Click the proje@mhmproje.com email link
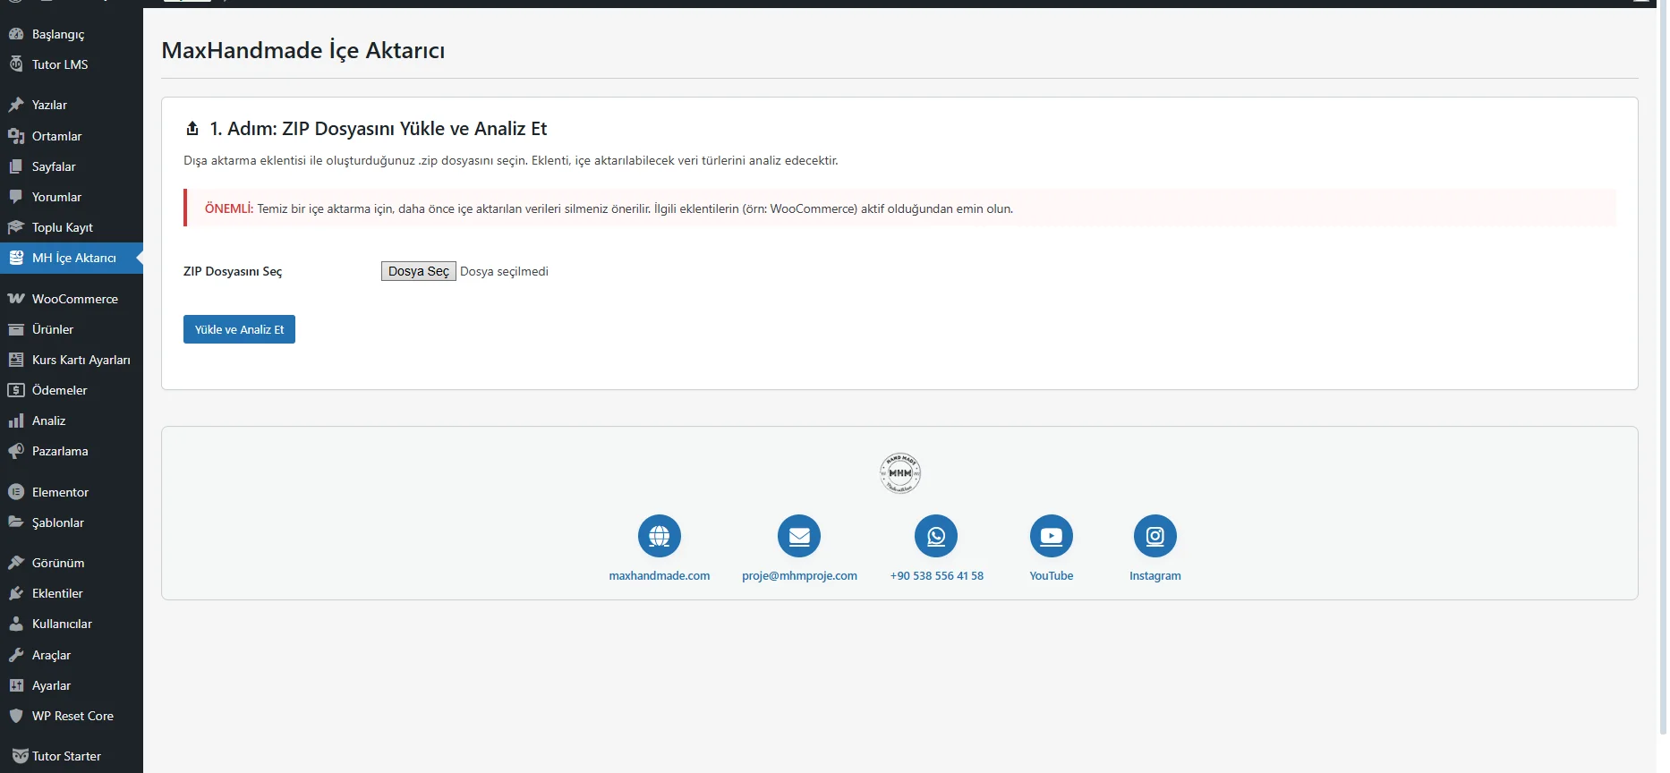1670x773 pixels. pyautogui.click(x=799, y=576)
